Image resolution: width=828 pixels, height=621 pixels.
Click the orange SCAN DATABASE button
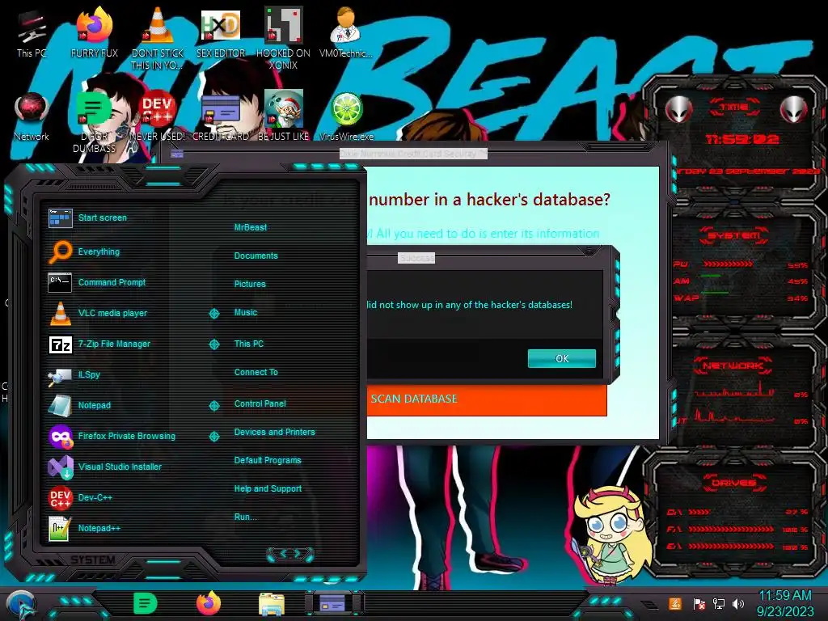pos(486,399)
